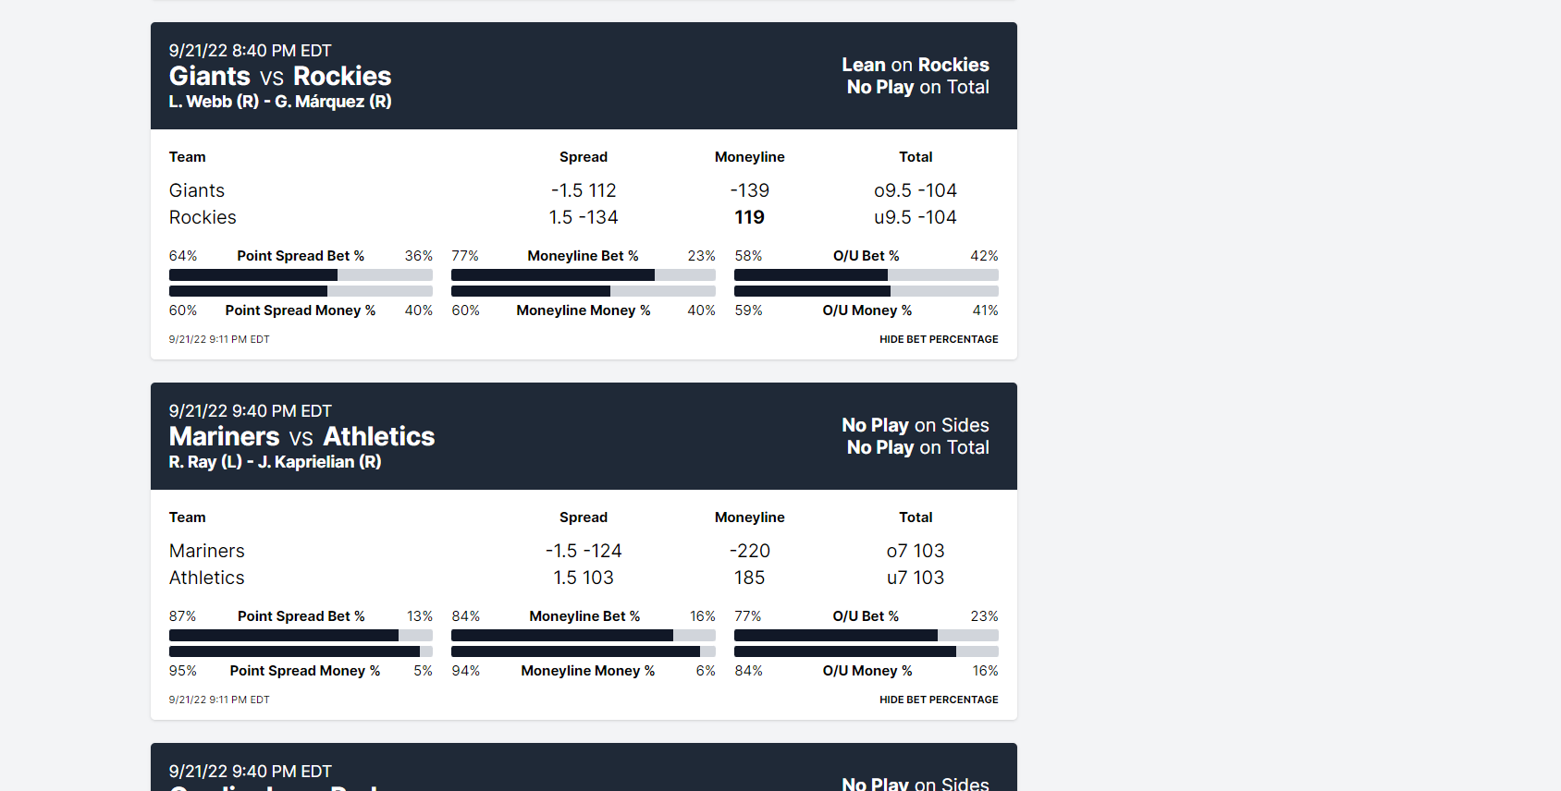Select under 9.5 -104 total
This screenshot has width=1561, height=791.
(916, 217)
